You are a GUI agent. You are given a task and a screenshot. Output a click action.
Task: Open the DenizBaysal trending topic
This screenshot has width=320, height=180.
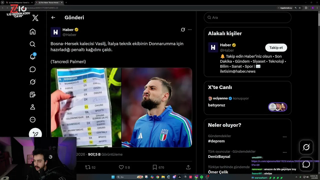click(x=219, y=157)
